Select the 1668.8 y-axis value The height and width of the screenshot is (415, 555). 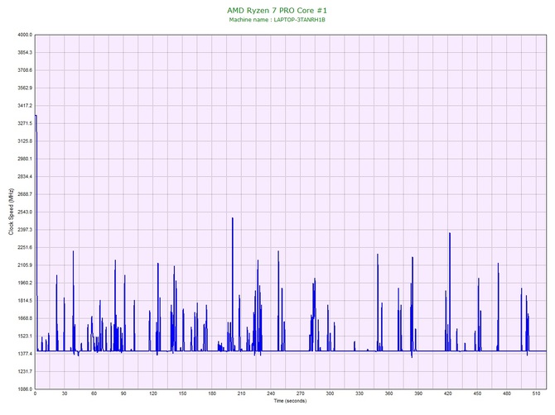[x=25, y=318]
